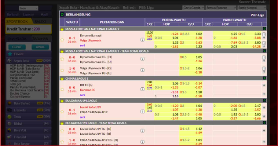Viewport: 280px width, 147px height.
Task: Select odds 7.00 for BIT FC 1X2
Action: pyautogui.click(x=150, y=82)
